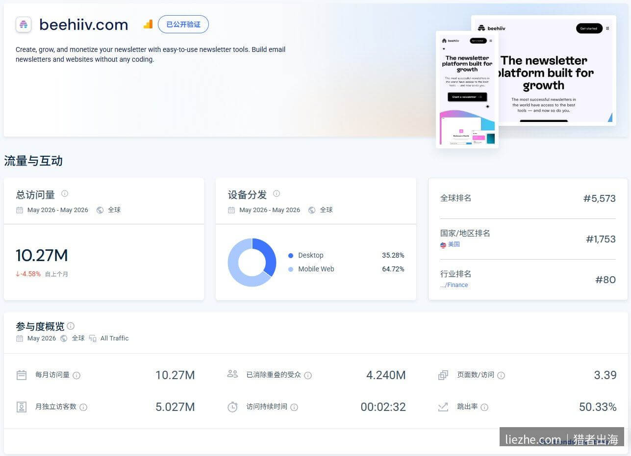Click the #1,753 country rank value
Screen dimensions: 631x456
(x=601, y=239)
